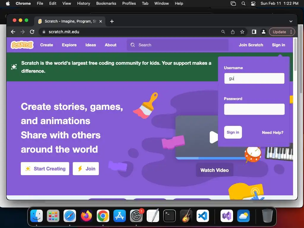304x228 pixels.
Task: Click the zoom magnifier icon in the address bar
Action: (x=223, y=32)
